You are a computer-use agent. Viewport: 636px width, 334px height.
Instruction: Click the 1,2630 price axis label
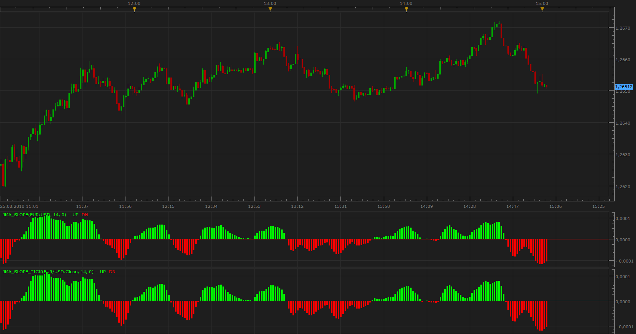coord(623,155)
